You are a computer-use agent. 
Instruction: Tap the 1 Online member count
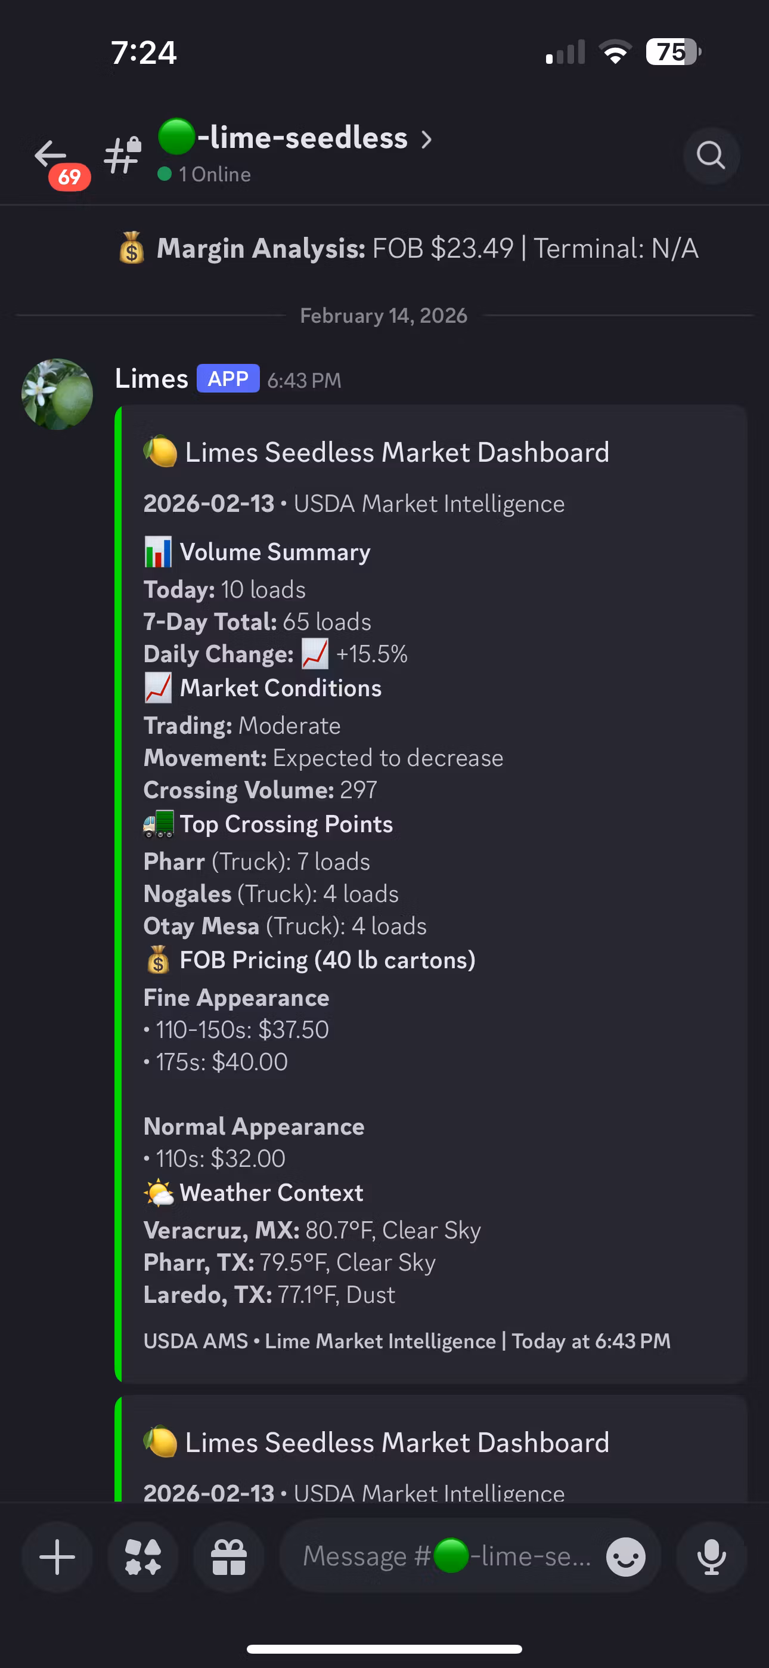click(213, 174)
